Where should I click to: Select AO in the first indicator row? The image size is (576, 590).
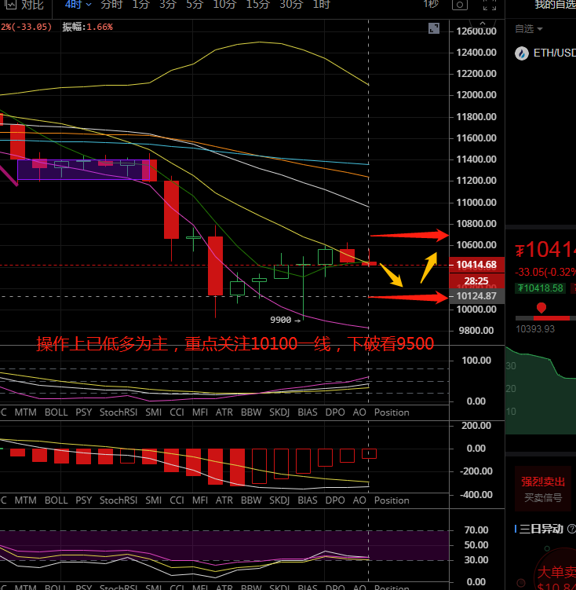pos(359,412)
